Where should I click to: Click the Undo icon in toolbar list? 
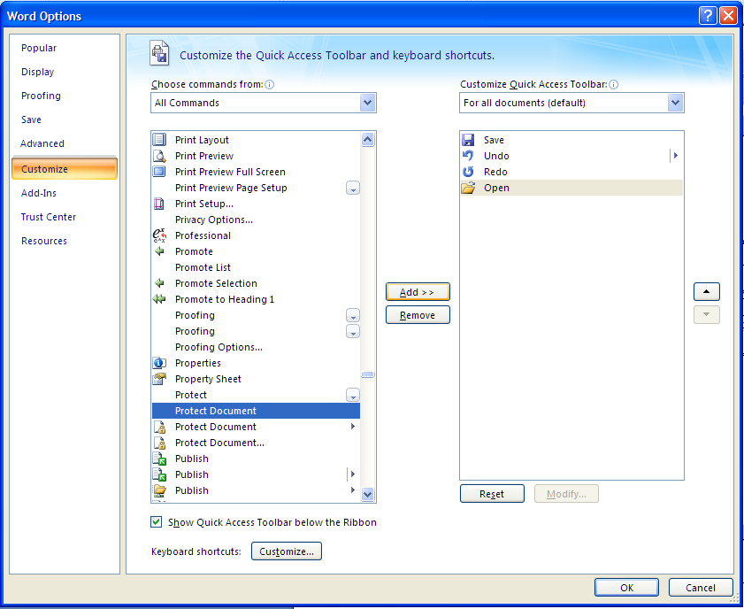pyautogui.click(x=468, y=156)
